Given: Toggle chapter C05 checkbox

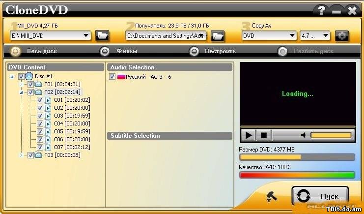Looking at the screenshot, I should 40,131.
